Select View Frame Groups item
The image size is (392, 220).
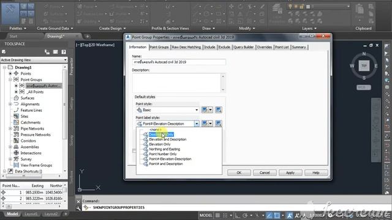pos(36,165)
